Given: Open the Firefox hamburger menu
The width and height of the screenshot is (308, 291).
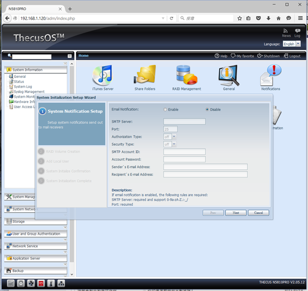Looking at the screenshot, I should pyautogui.click(x=300, y=18).
